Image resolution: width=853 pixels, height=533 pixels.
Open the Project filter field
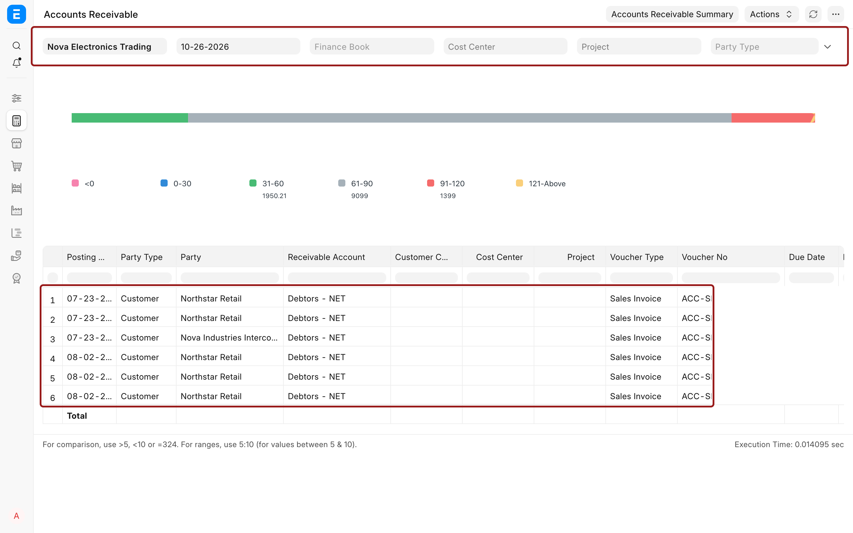[639, 46]
